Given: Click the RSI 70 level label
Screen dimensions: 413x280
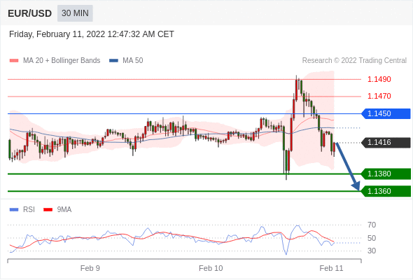Looking at the screenshot, I should coord(372,225).
